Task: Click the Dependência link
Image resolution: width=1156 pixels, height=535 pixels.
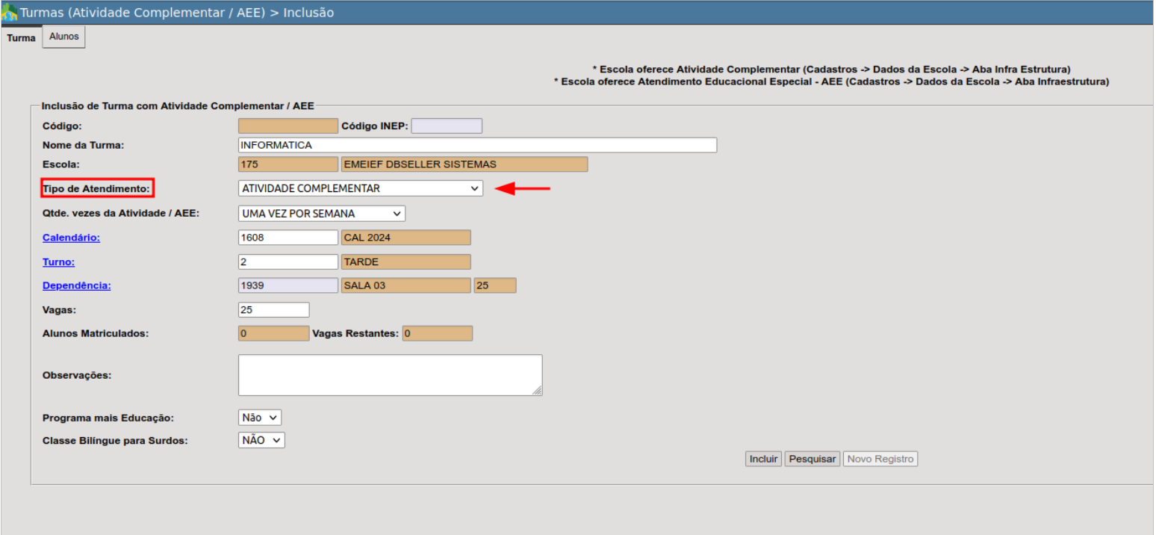Action: point(76,285)
